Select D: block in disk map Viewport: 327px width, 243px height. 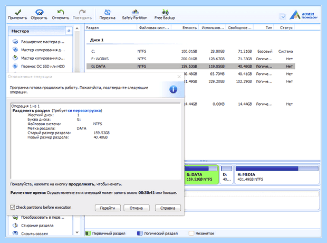(x=226, y=175)
